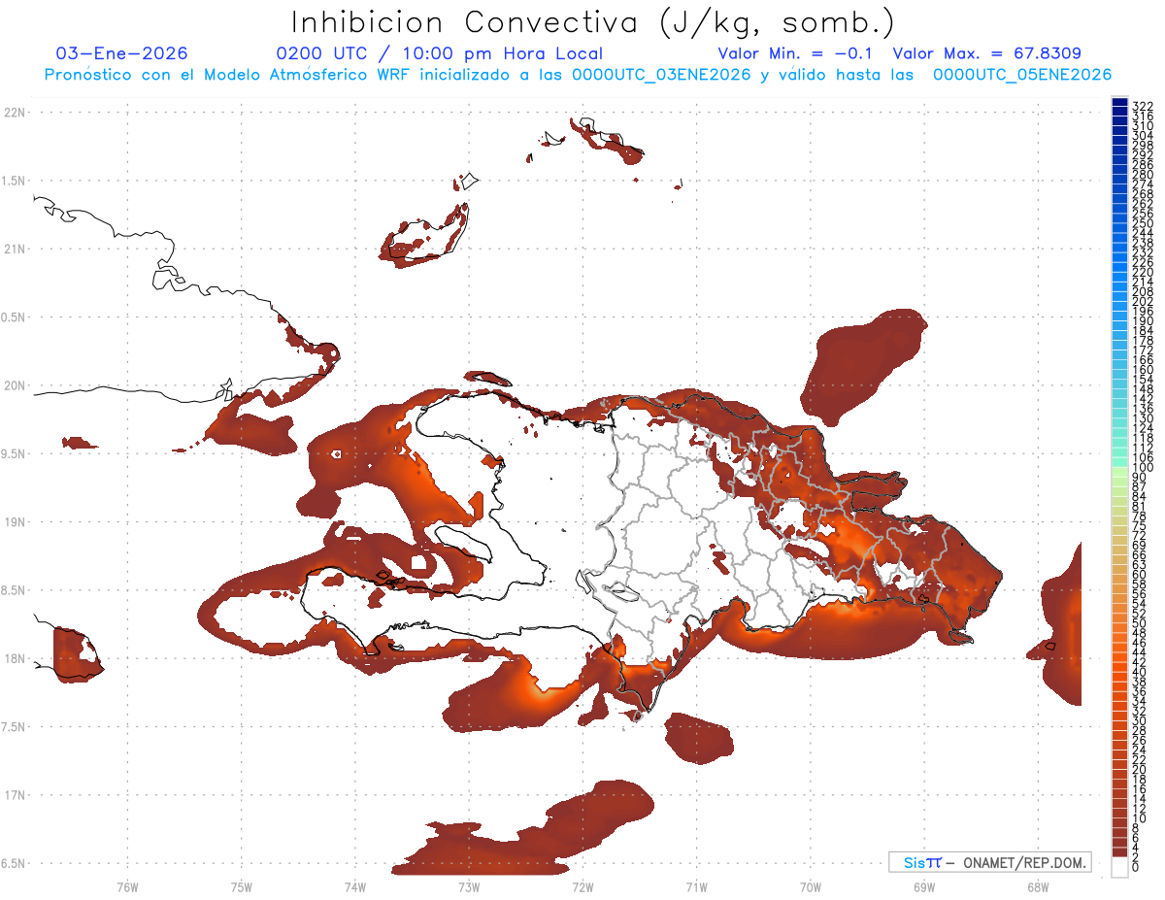1165x900 pixels.
Task: Click the isolated shaded blob north of 20N near 69W
Action: [862, 367]
